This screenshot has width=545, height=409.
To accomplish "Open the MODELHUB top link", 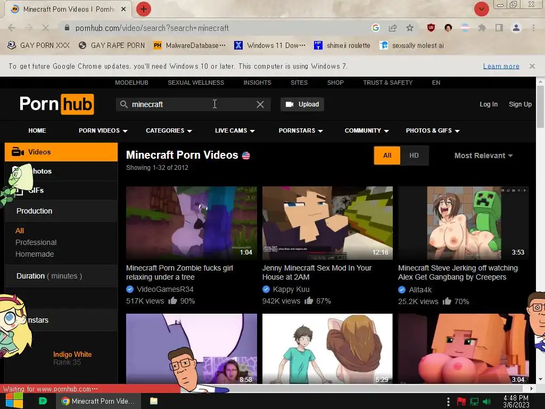I will coord(131,83).
